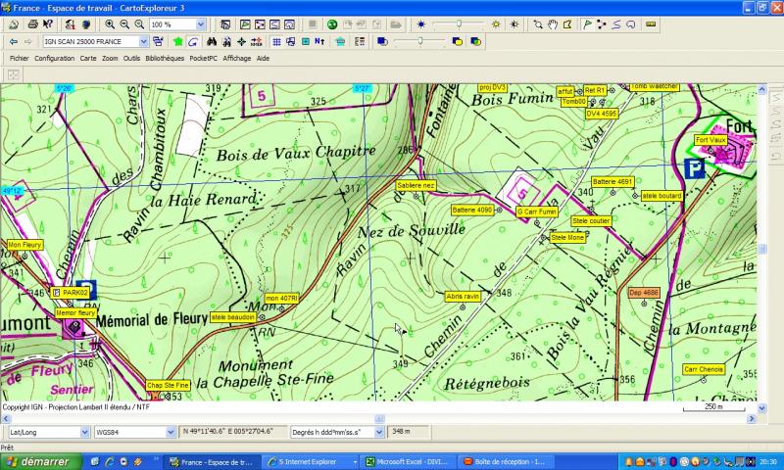Click the stele beaudoin waypoint label

tap(233, 317)
